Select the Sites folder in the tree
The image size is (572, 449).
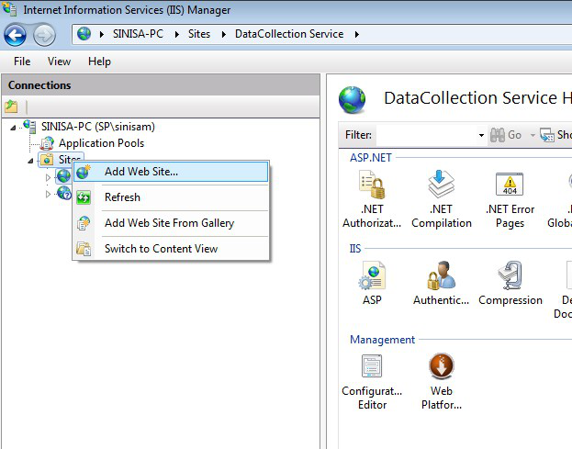61,160
